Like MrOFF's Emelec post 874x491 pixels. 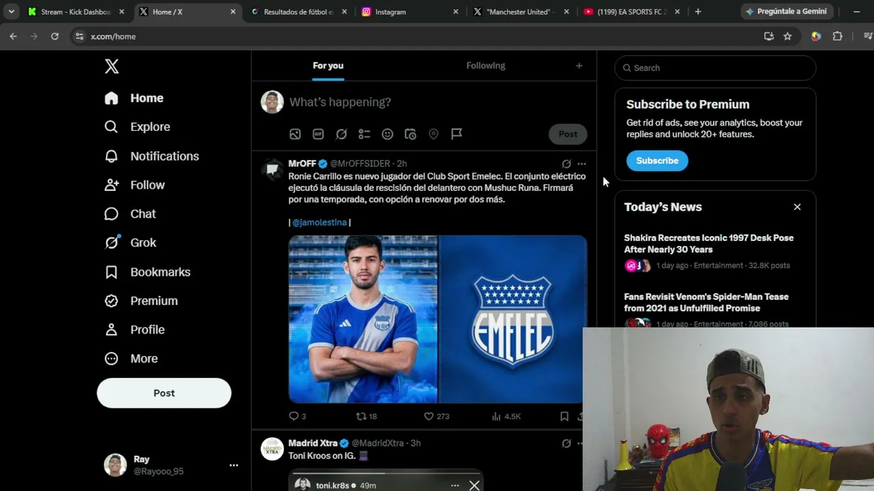436,416
